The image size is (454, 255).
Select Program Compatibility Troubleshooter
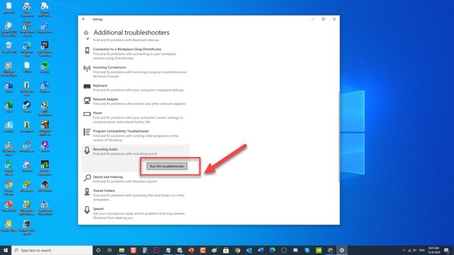[x=136, y=136]
